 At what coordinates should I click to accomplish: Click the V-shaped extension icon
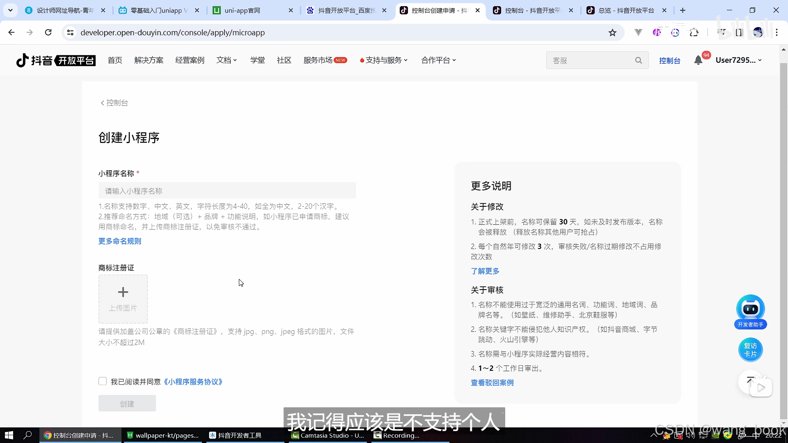click(638, 32)
